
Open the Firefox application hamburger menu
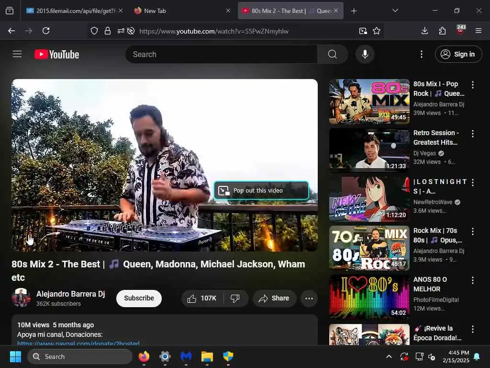pyautogui.click(x=479, y=31)
